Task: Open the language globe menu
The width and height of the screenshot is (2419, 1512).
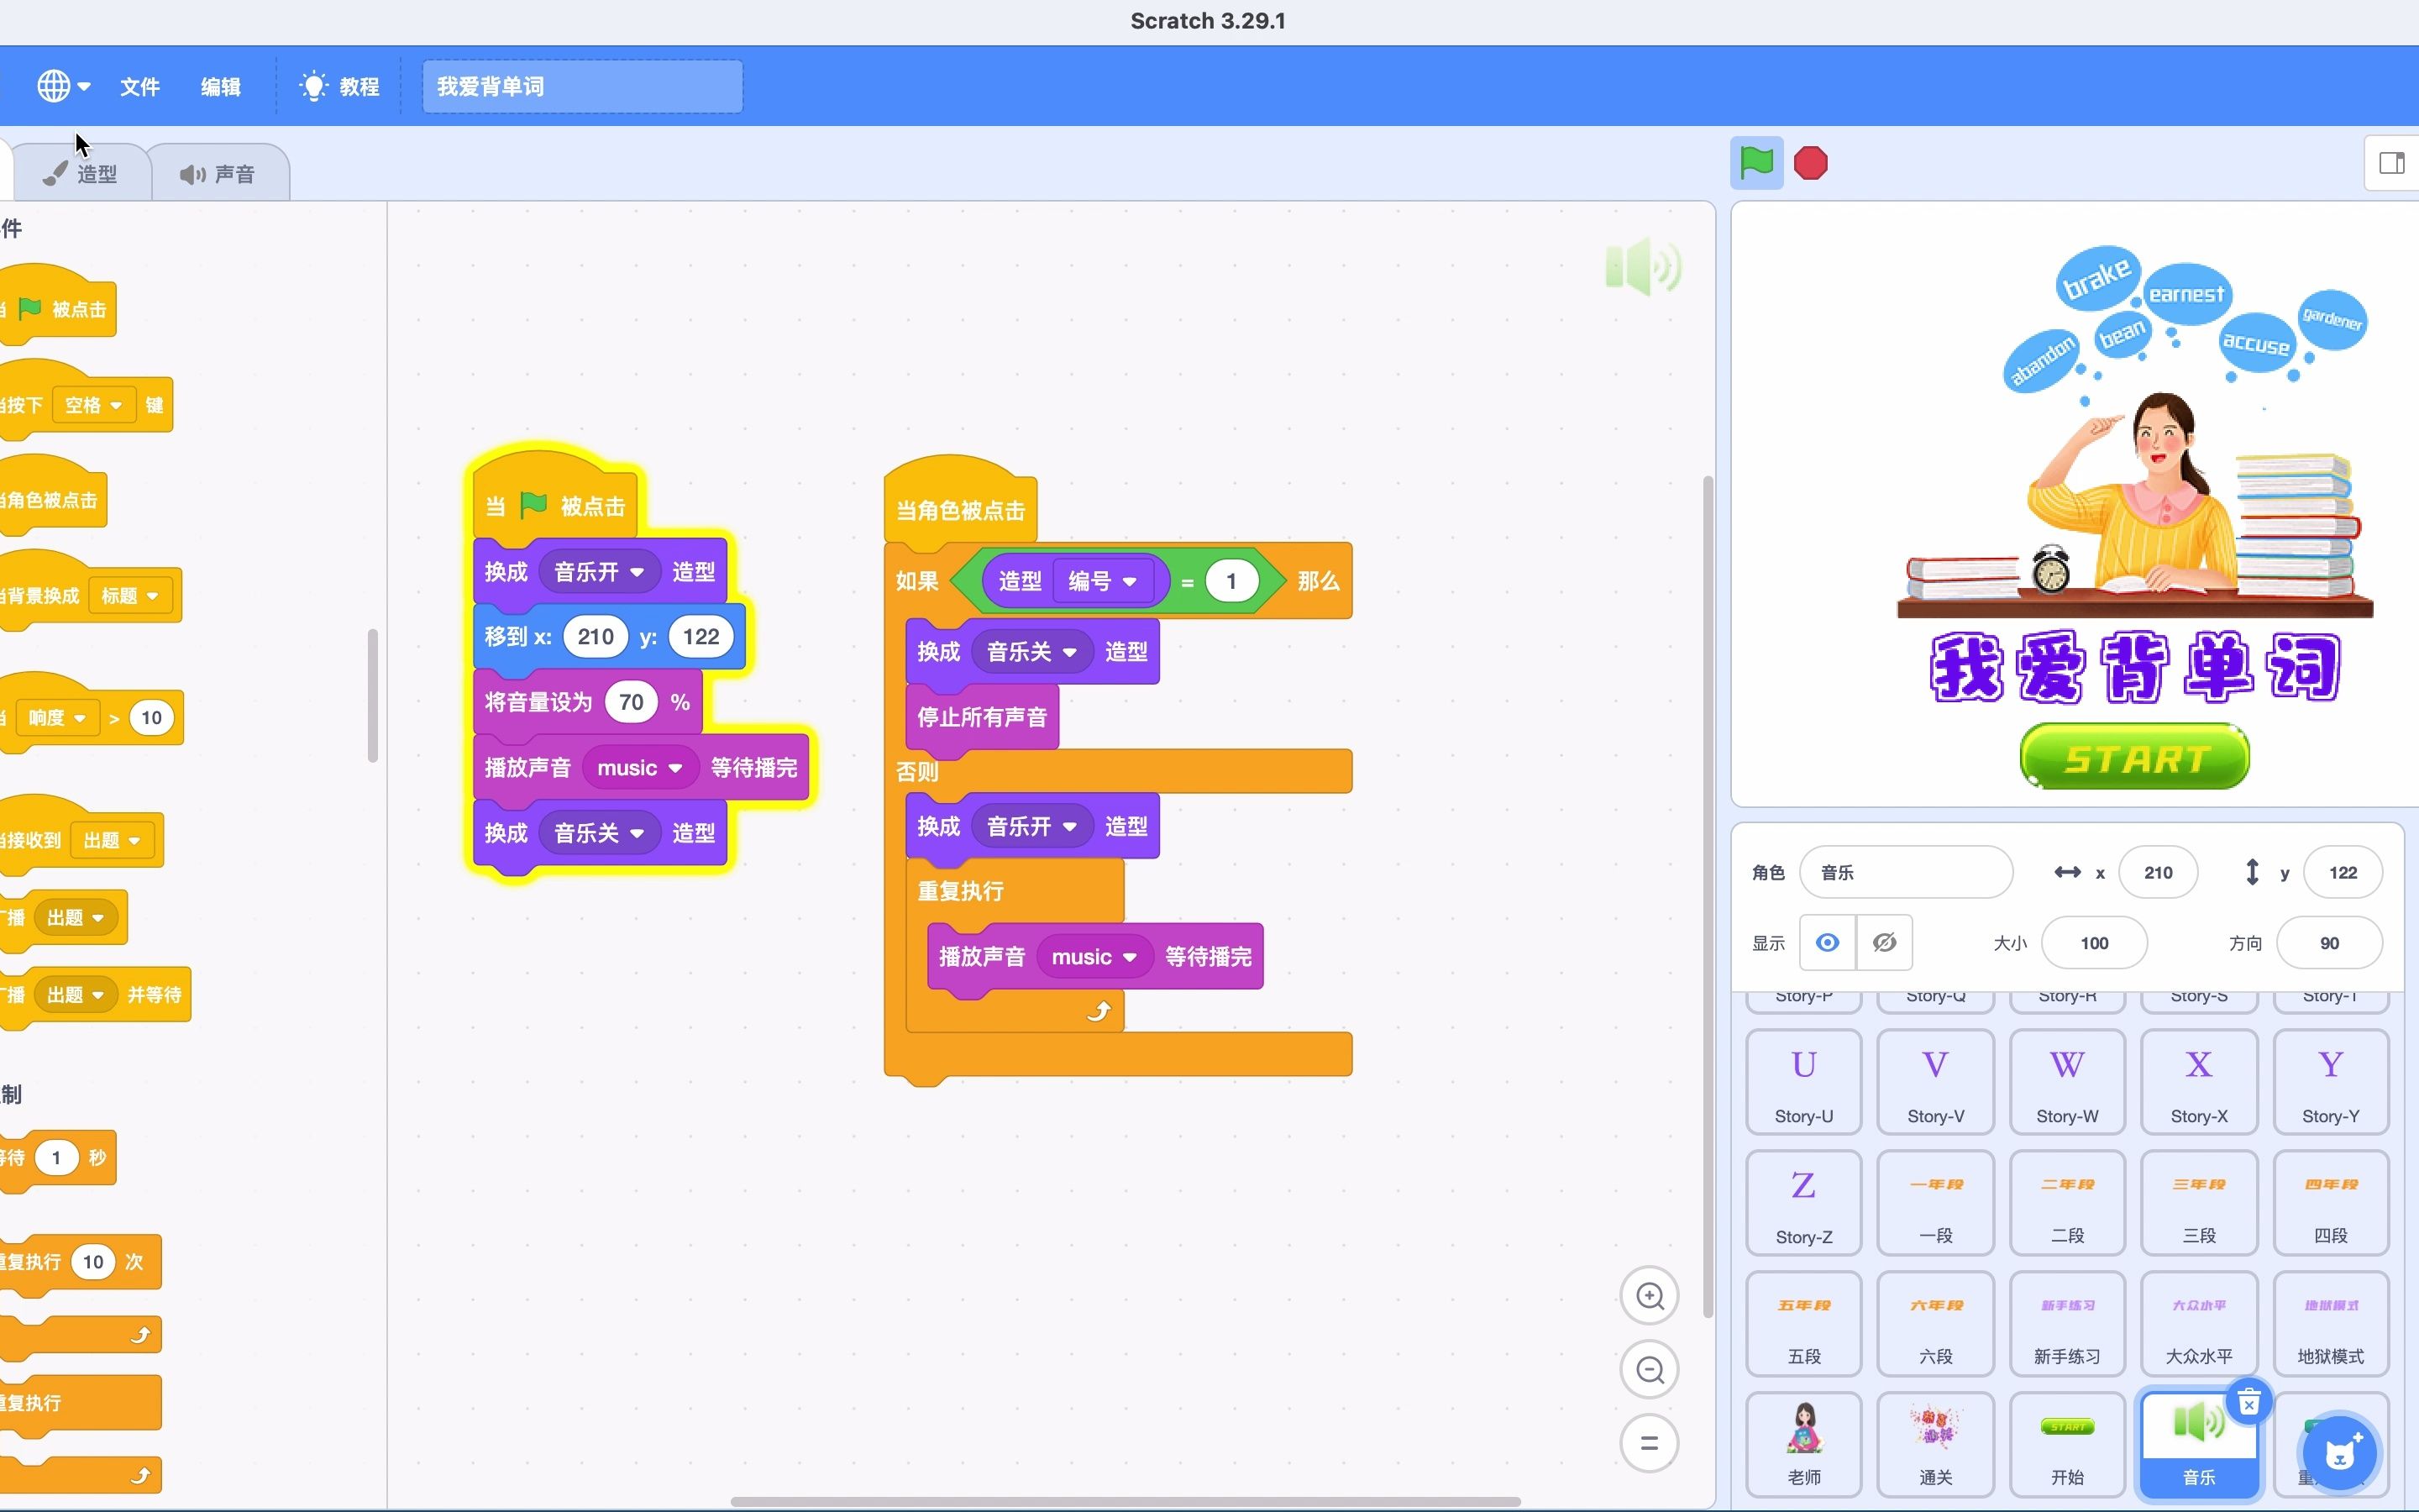Action: [x=63, y=86]
